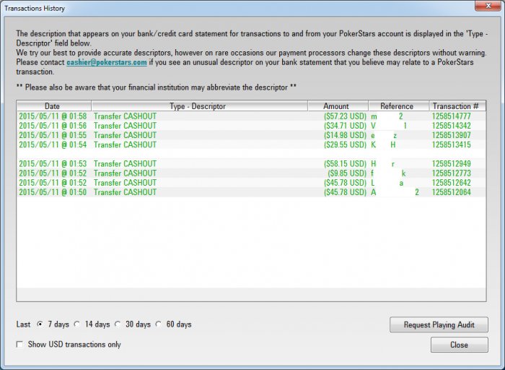Click Transfer CASHOUT in the 01:58 row
This screenshot has height=370, width=505.
click(125, 116)
